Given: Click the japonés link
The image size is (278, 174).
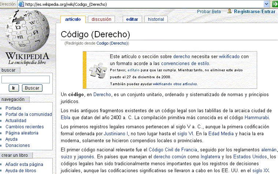Looking at the screenshot, I should coord(86,157).
